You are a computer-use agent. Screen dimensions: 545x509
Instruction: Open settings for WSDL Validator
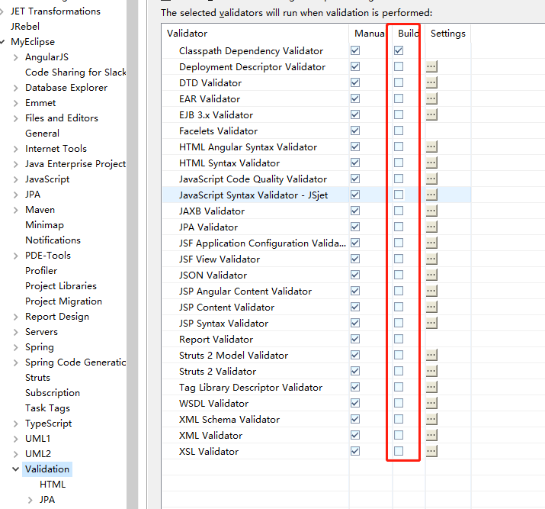point(431,403)
